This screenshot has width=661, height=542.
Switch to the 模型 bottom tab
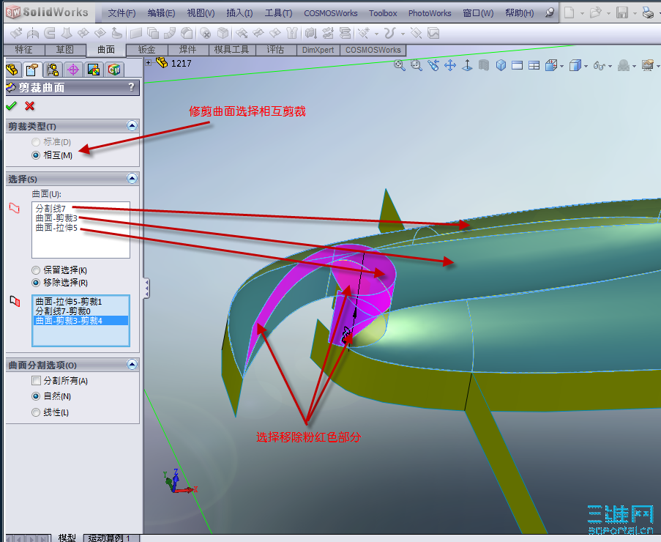tap(67, 538)
